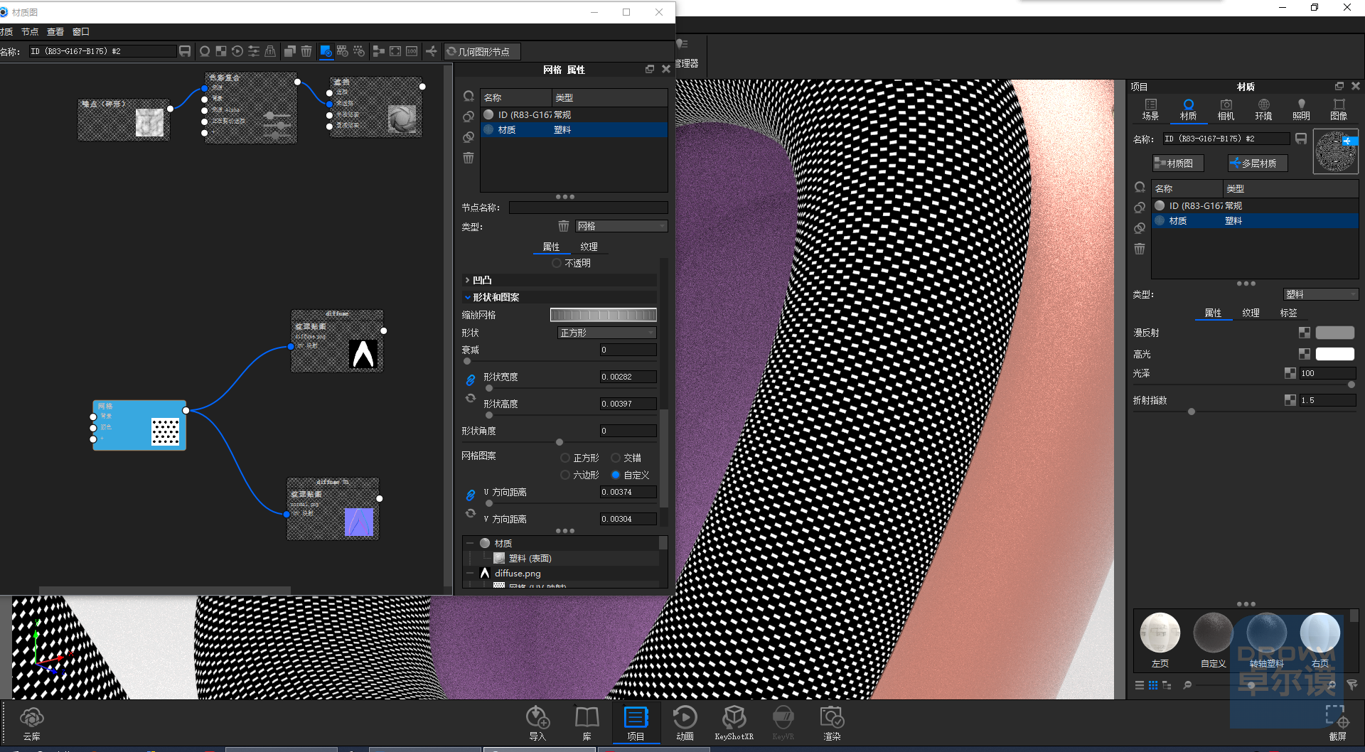Click the 漫反射 gray color swatch
This screenshot has height=752, width=1365.
pos(1334,333)
